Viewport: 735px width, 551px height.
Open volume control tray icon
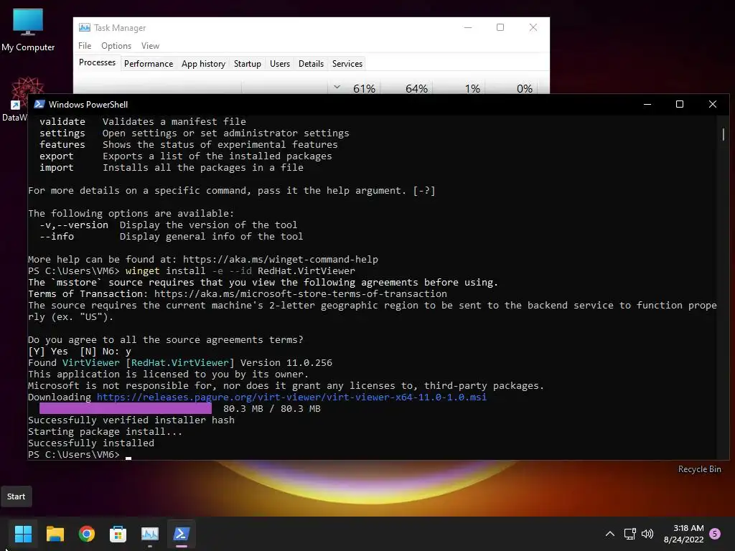[x=647, y=534]
